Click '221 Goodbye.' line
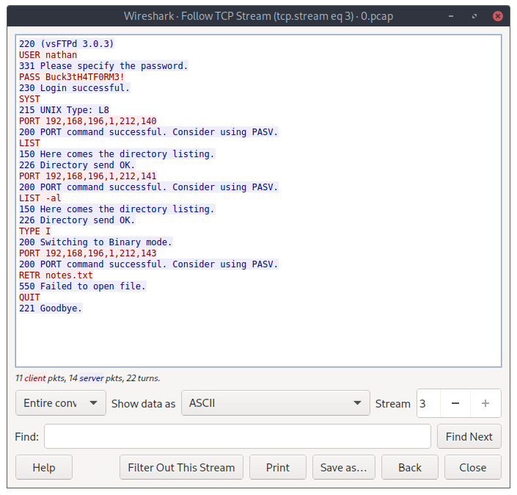The image size is (517, 495). click(51, 308)
